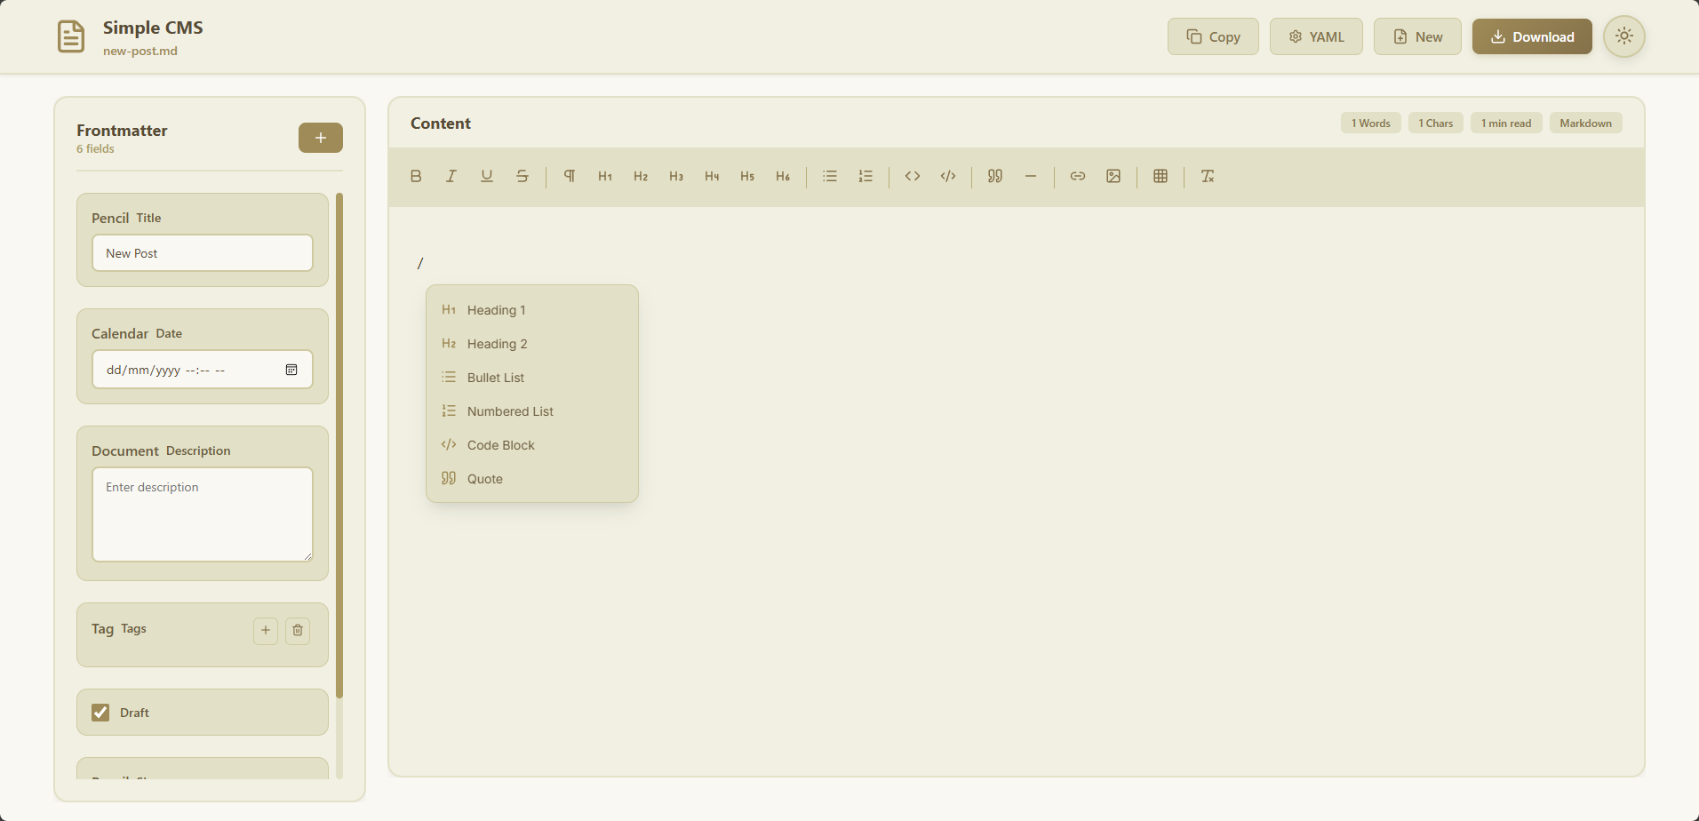This screenshot has height=821, width=1699.
Task: Select Heading 1 from the slash command menu
Action: tap(496, 310)
